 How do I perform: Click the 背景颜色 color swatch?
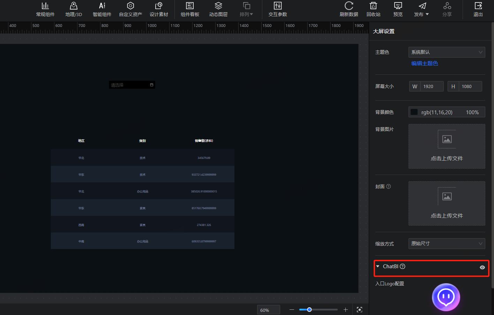pyautogui.click(x=414, y=112)
